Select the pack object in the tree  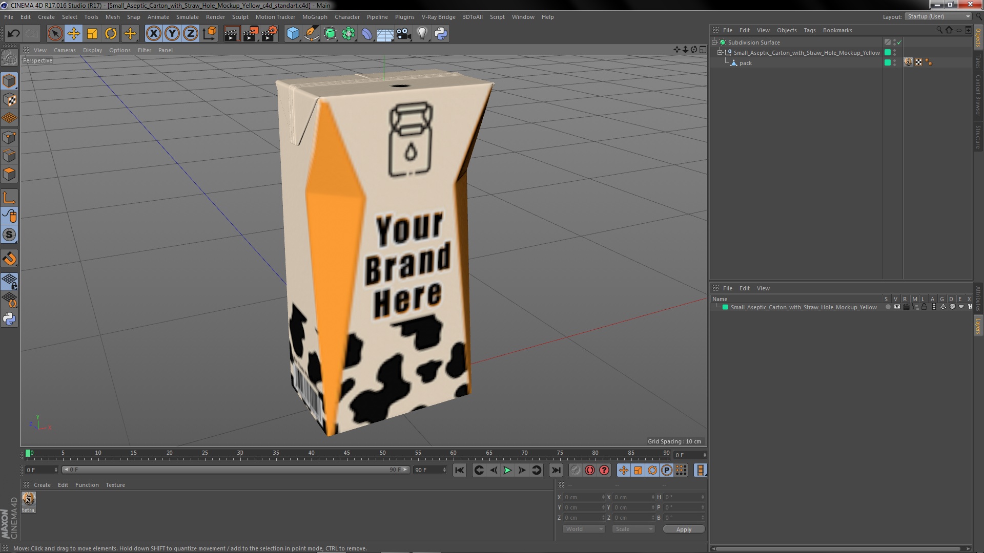coord(746,63)
